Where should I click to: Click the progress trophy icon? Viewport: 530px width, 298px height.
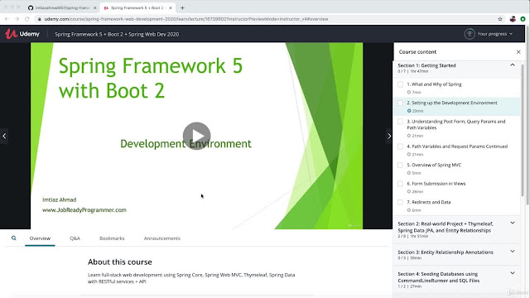pos(470,34)
